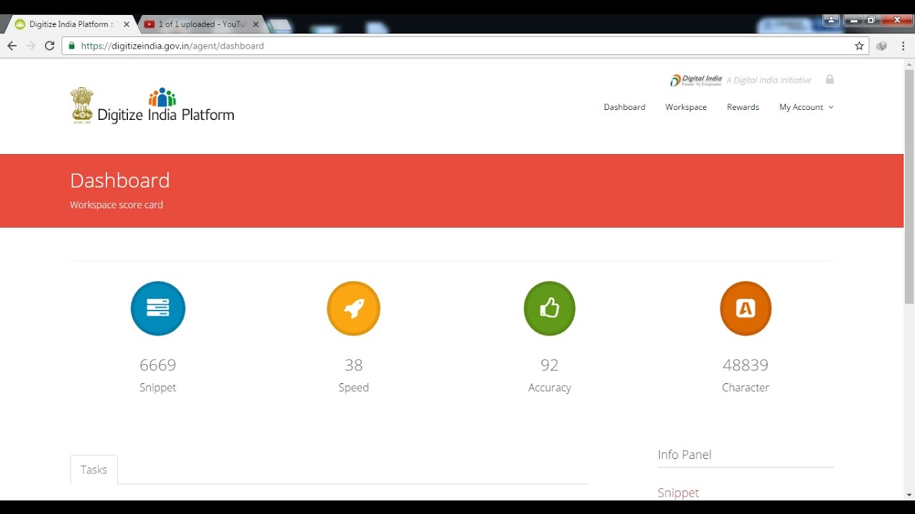Close the YouTube uploaded tab
This screenshot has height=514, width=915.
pos(256,24)
